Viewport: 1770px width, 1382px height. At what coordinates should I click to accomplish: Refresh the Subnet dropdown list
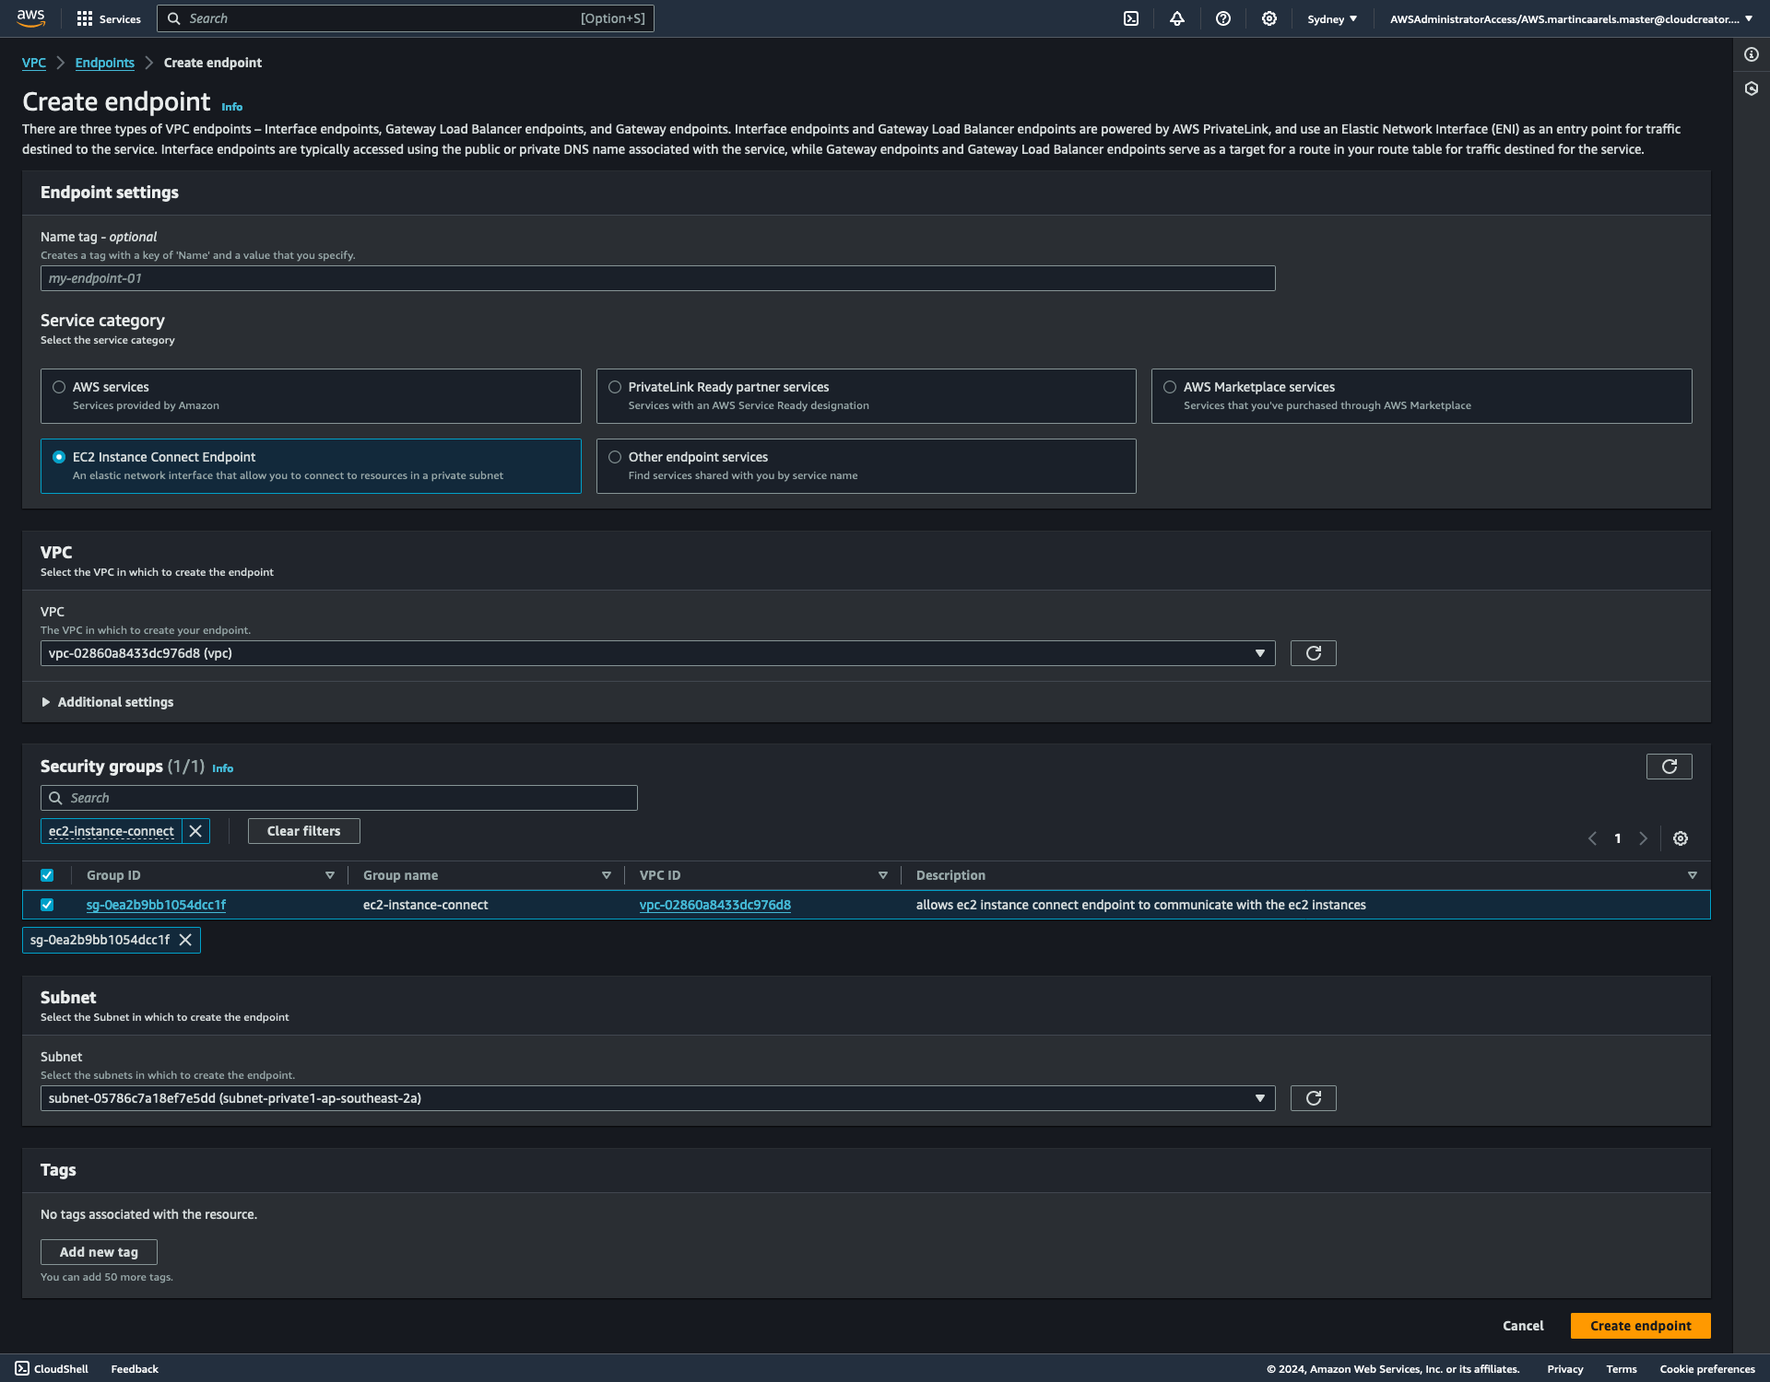[1313, 1098]
